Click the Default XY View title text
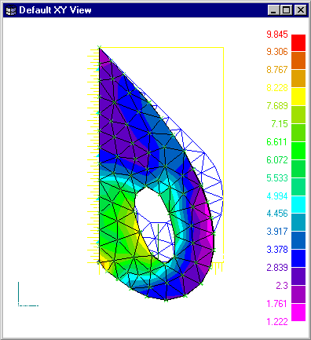The width and height of the screenshot is (311, 340). click(x=55, y=10)
